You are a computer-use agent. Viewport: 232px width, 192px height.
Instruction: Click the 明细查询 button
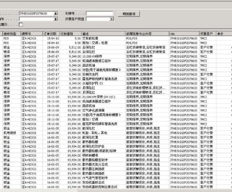(129, 14)
